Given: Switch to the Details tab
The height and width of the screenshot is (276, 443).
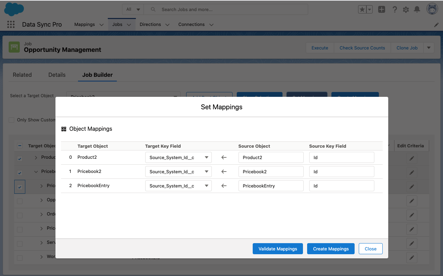Looking at the screenshot, I should (x=57, y=75).
